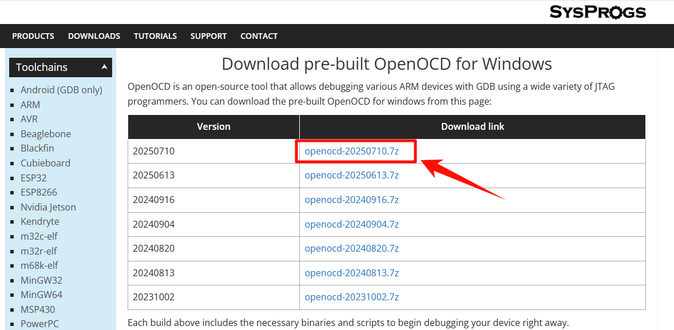Open the m68k-elf toolchain link

39,265
